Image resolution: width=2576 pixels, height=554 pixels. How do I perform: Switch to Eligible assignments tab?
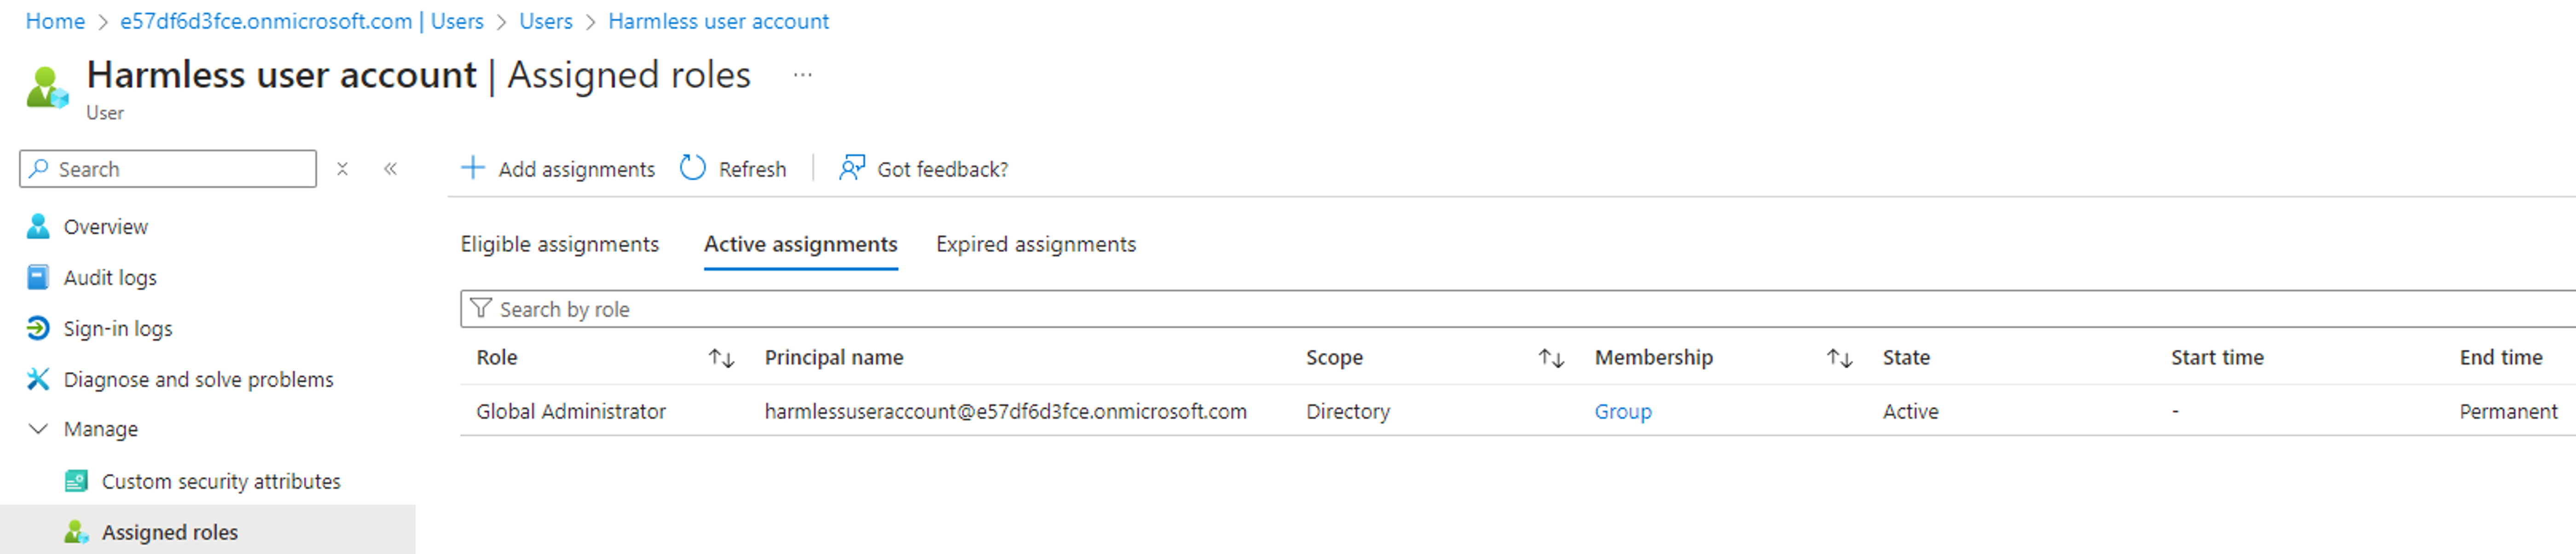tap(559, 244)
